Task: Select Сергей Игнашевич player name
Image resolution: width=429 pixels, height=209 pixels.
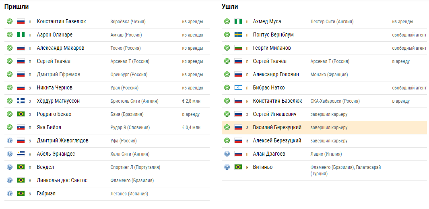Action: 275,114
